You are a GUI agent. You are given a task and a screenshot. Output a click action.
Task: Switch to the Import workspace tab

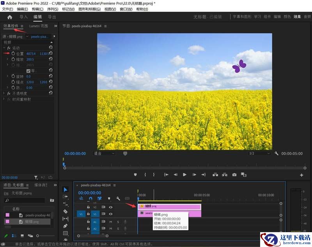click(x=23, y=17)
